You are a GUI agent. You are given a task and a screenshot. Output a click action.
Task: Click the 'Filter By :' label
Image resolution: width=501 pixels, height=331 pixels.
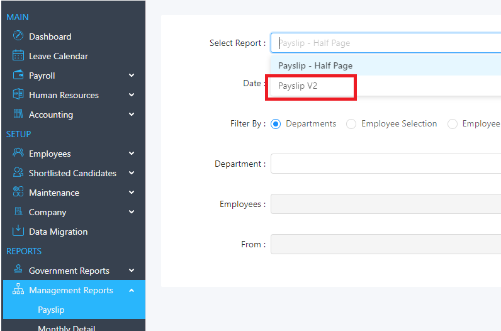(x=248, y=123)
